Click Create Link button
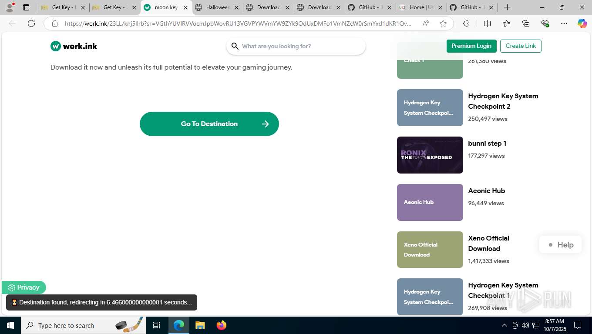Screen dimensions: 592x334 tap(521, 46)
